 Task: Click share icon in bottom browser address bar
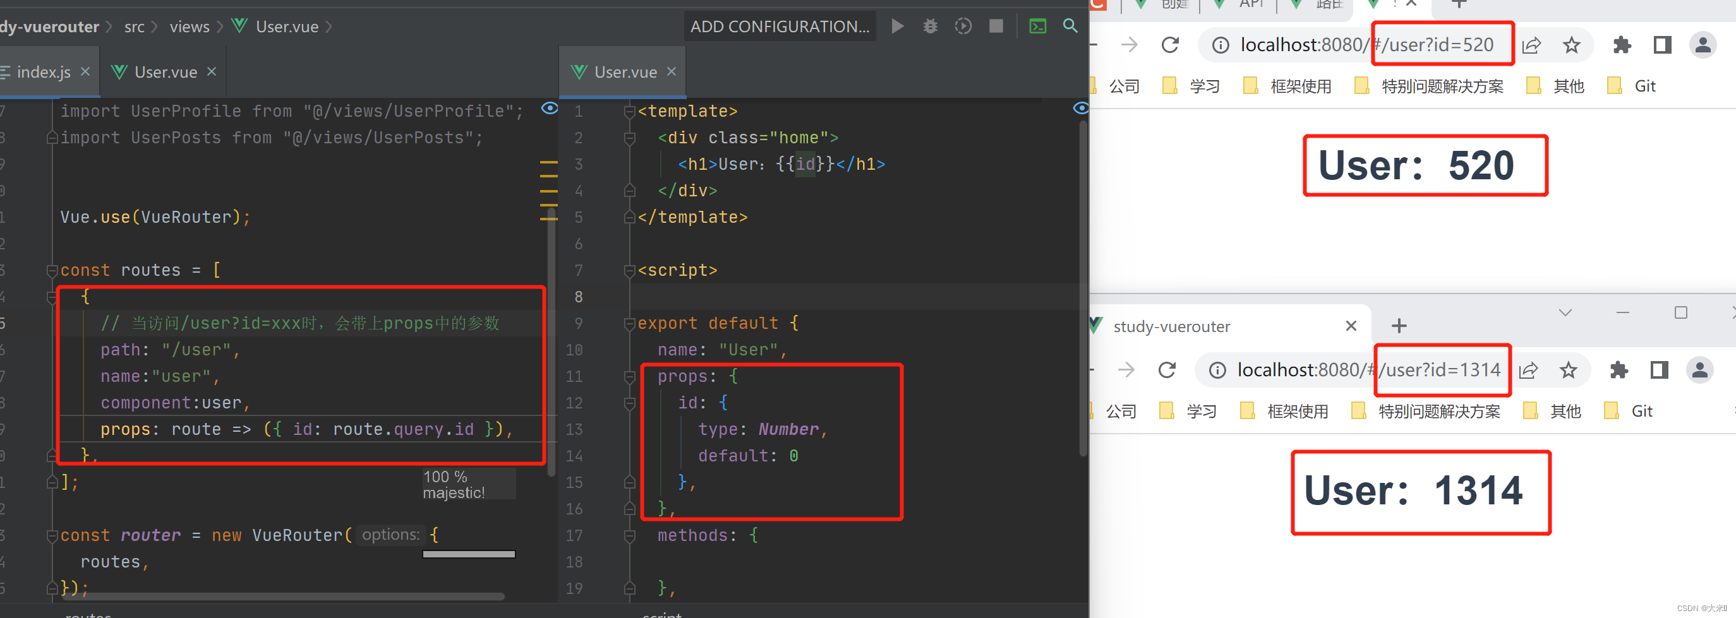[1528, 371]
